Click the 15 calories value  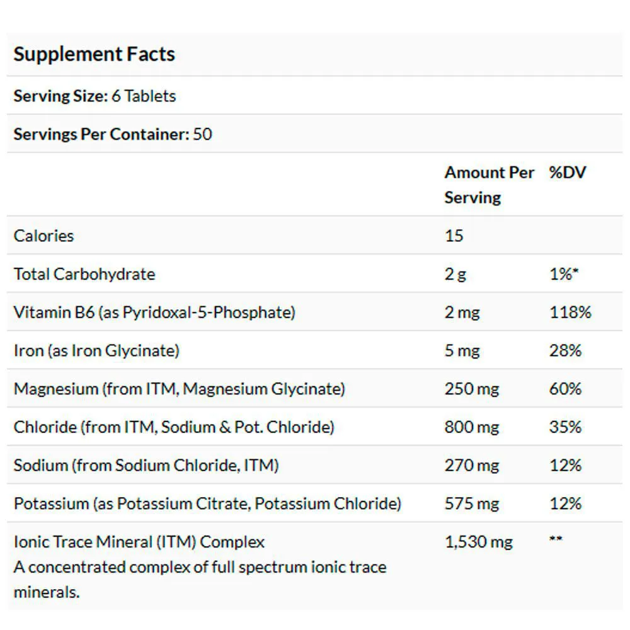(x=454, y=236)
